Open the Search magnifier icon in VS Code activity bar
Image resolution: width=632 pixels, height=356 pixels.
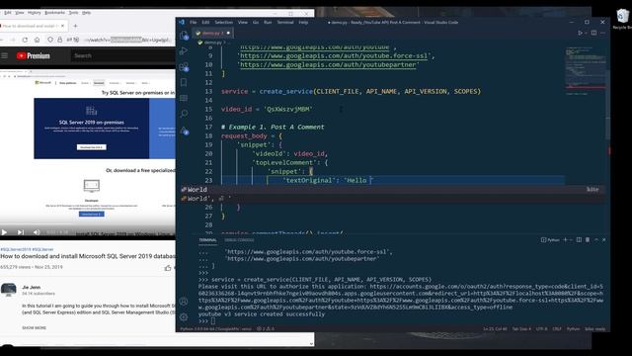click(184, 114)
